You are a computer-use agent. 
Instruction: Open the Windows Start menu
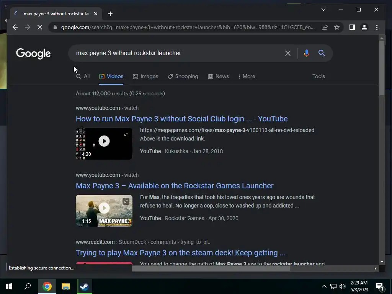pos(9,286)
